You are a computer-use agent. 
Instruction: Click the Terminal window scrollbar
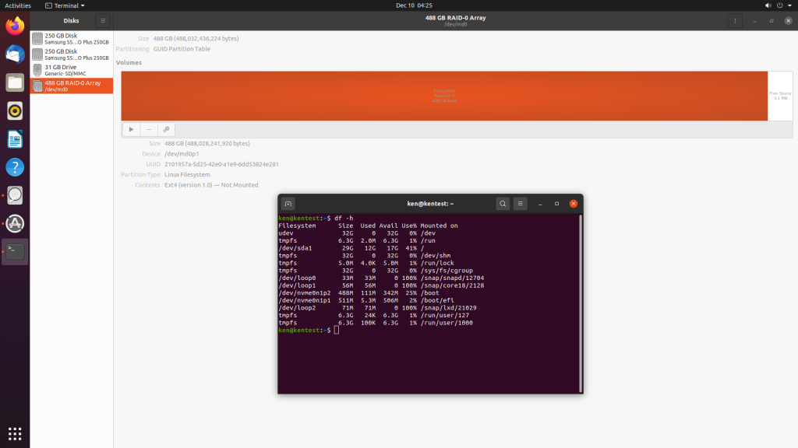[581, 303]
